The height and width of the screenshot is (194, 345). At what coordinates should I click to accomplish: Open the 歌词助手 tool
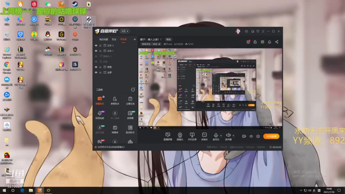tap(130, 129)
